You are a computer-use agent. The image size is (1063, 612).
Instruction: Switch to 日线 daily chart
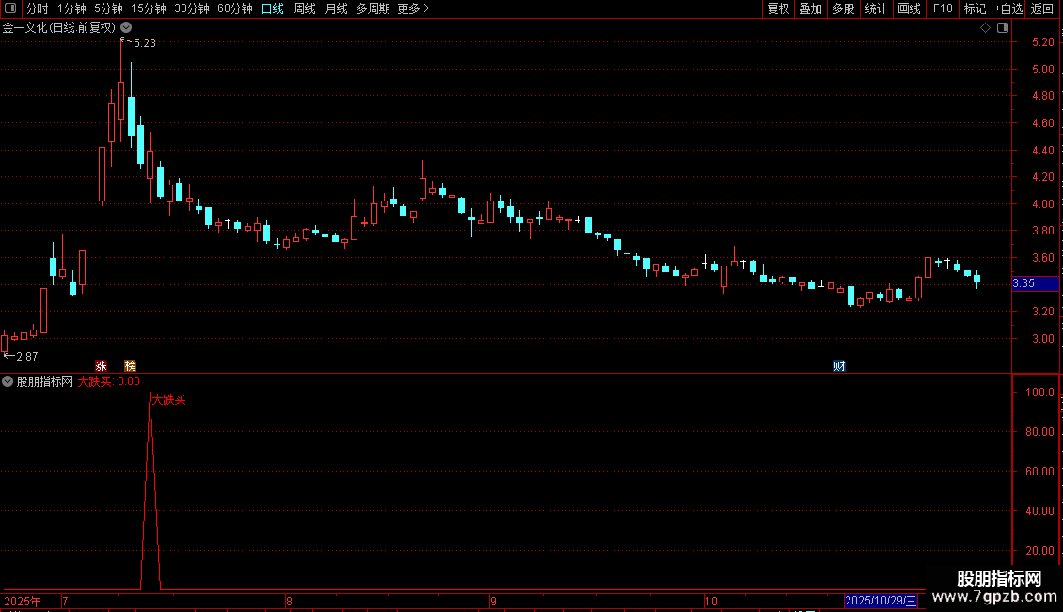coord(273,8)
